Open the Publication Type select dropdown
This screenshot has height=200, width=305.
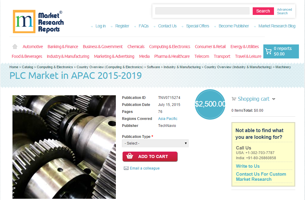click(155, 143)
